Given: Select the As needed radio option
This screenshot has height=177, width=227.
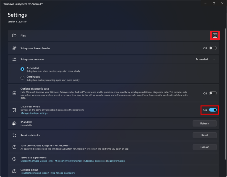Looking at the screenshot, I should coord(22,69).
